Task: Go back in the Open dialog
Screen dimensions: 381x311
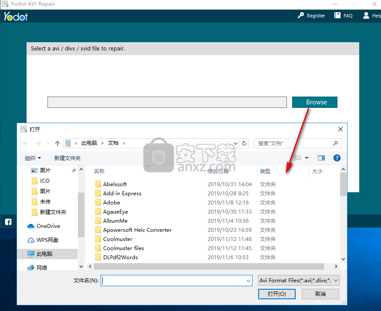Action: click(x=25, y=144)
